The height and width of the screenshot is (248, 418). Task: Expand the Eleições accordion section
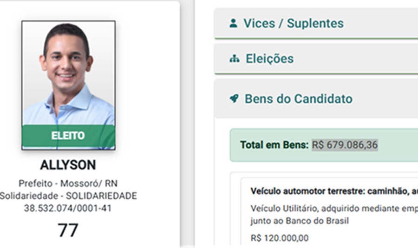coord(270,59)
